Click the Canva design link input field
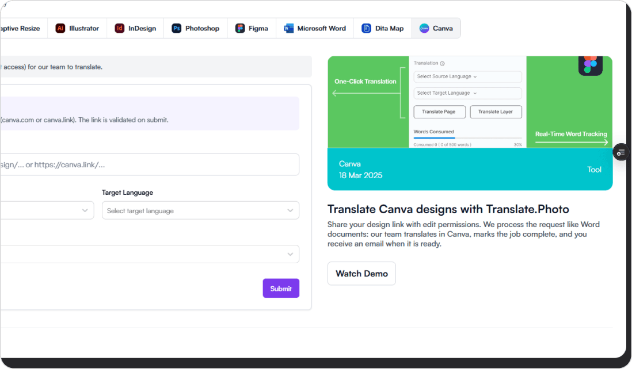Screen dimensions: 632x369 tap(150, 164)
